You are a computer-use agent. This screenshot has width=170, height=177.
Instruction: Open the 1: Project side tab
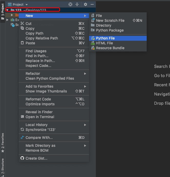point(3,10)
